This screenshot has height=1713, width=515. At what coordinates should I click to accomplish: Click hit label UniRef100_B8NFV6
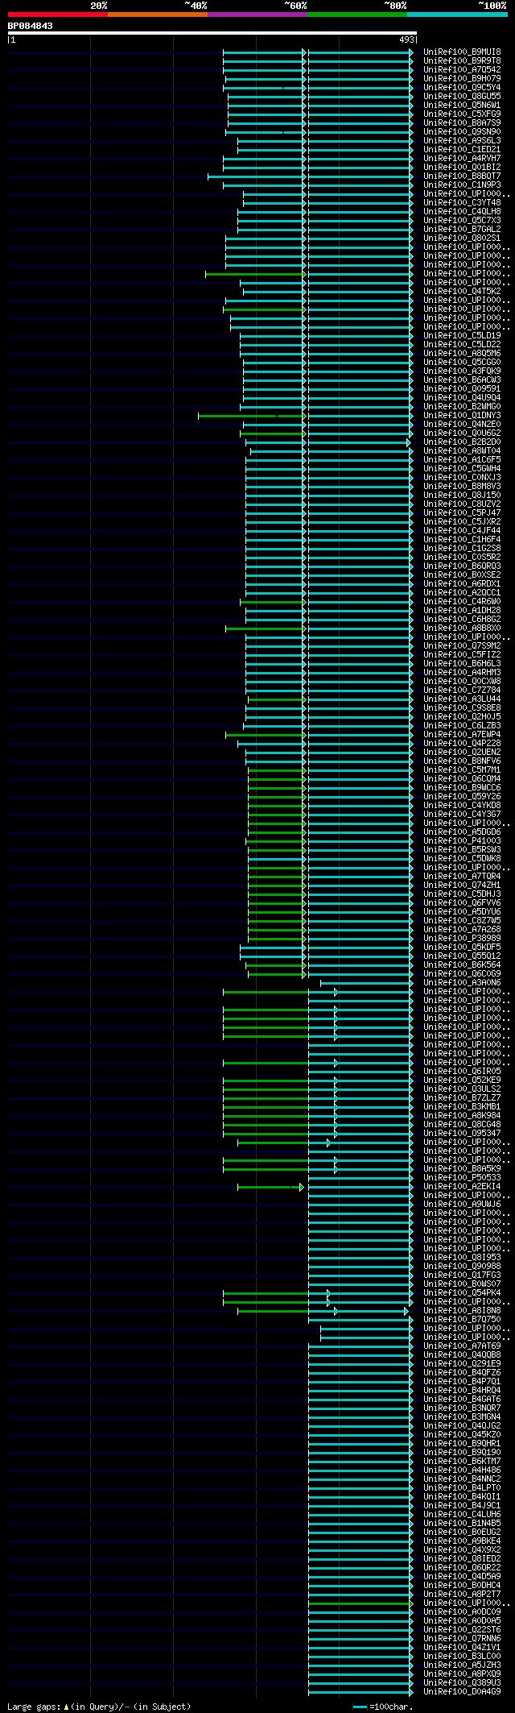(462, 761)
